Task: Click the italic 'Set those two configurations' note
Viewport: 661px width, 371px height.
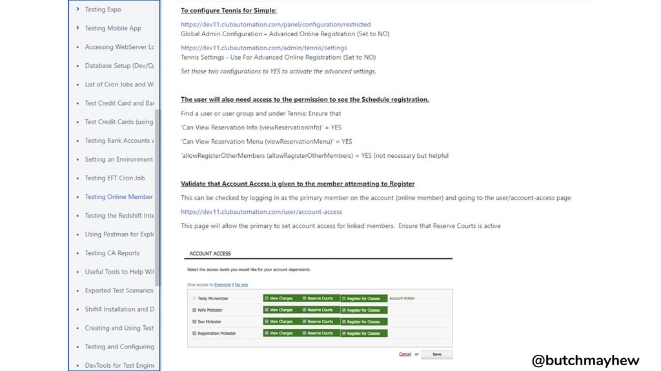Action: coord(278,71)
